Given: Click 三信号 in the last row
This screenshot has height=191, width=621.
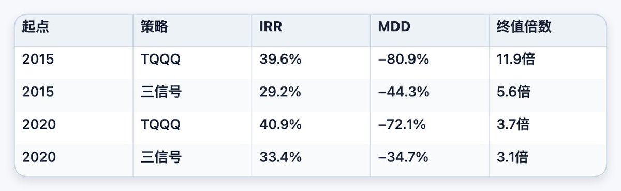Looking at the screenshot, I should pyautogui.click(x=161, y=157).
